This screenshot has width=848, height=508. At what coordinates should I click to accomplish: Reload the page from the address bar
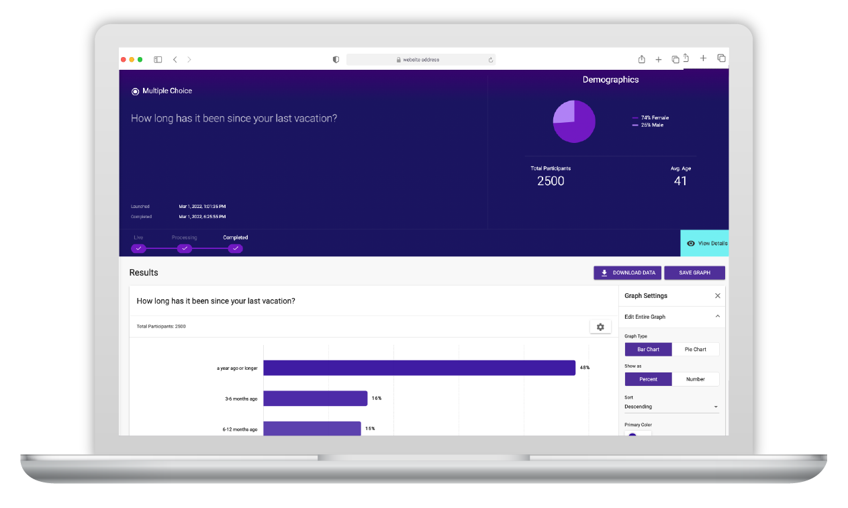[491, 60]
